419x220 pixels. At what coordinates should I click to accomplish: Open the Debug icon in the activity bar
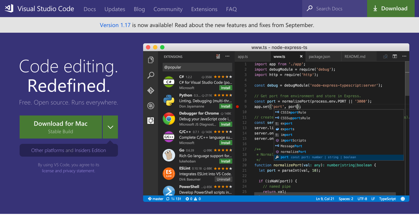click(151, 106)
